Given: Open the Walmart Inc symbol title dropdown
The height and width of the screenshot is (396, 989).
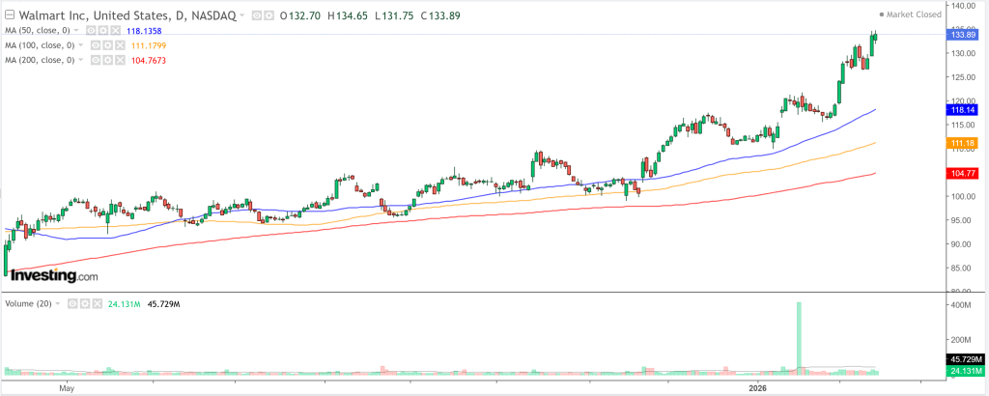Looking at the screenshot, I should click(x=242, y=16).
